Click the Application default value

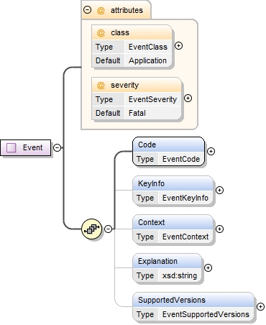click(x=147, y=60)
